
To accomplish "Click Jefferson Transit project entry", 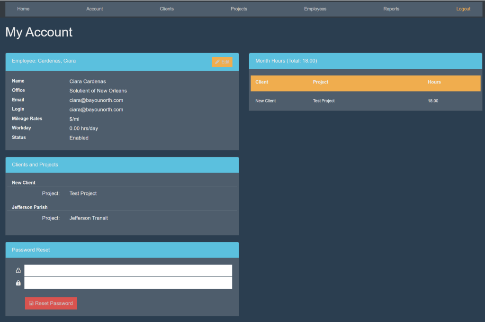I will point(89,218).
